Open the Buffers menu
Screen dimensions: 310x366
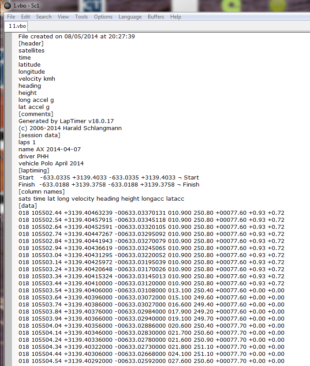[x=156, y=17]
